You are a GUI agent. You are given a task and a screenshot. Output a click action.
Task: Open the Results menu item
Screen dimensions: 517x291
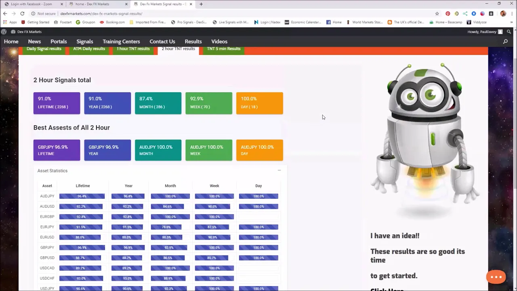193,42
